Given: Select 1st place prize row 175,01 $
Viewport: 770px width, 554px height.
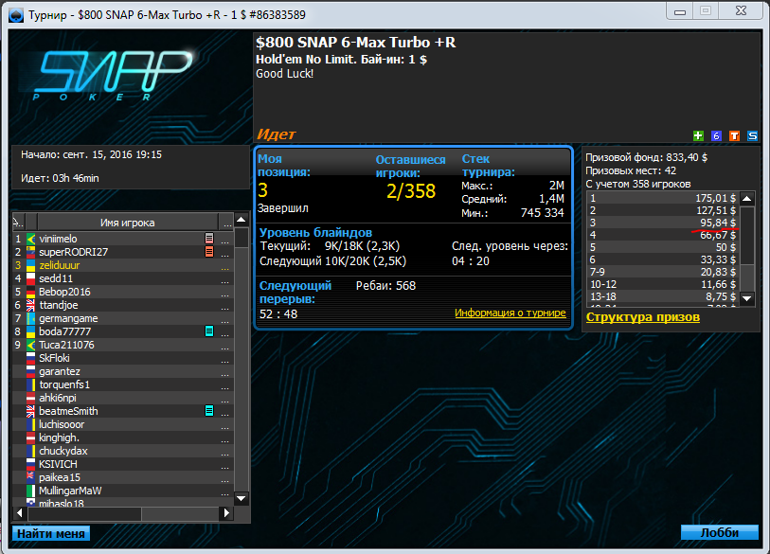Looking at the screenshot, I should [663, 198].
